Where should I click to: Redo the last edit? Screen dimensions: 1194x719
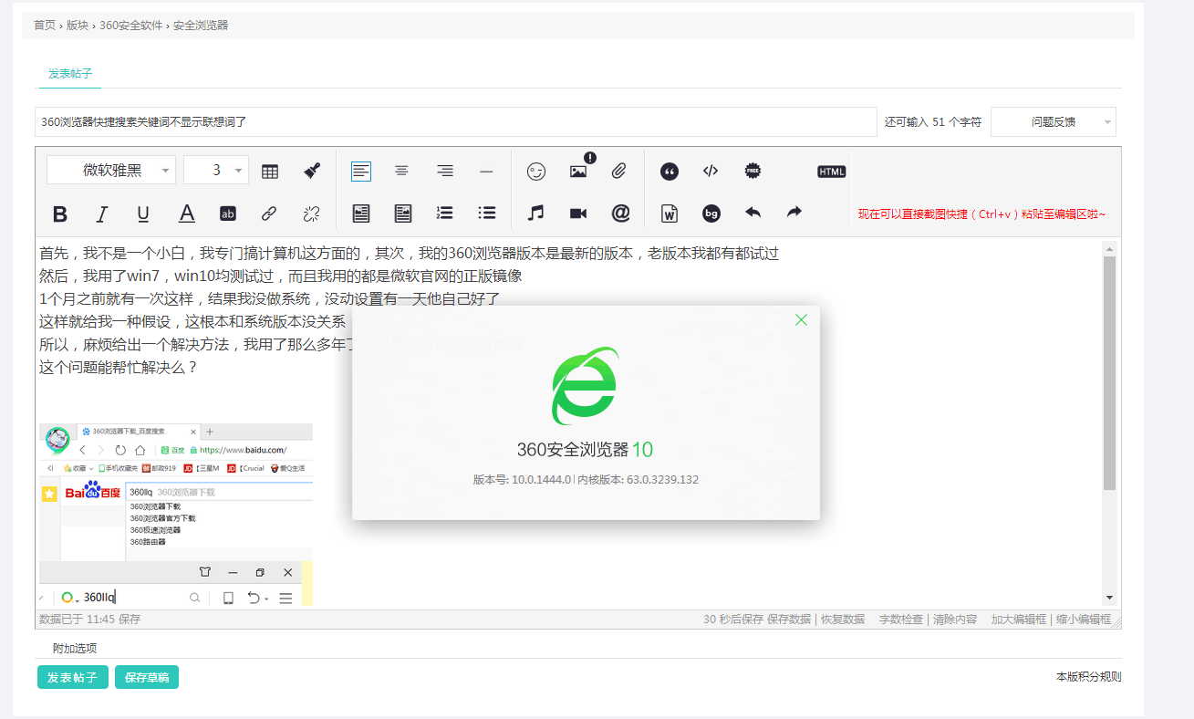pyautogui.click(x=794, y=213)
